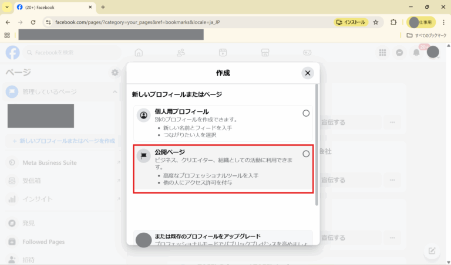Open the Marketplace icon in top navigation

point(265,53)
